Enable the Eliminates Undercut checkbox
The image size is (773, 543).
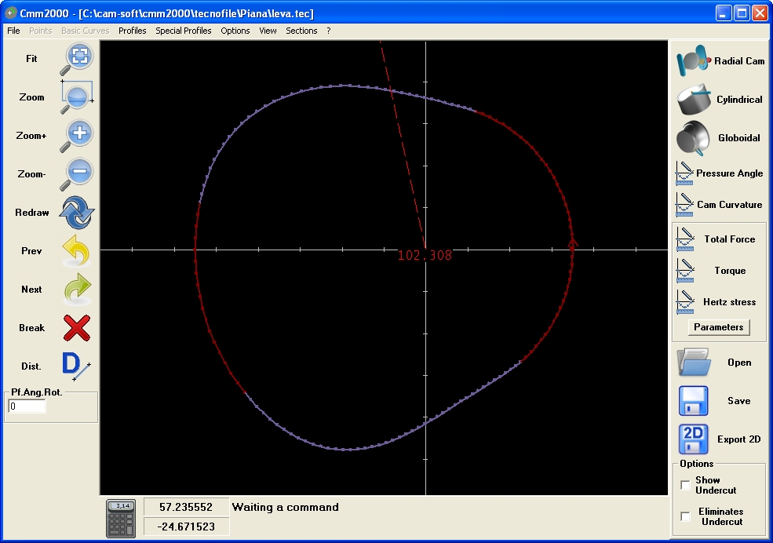coord(685,516)
